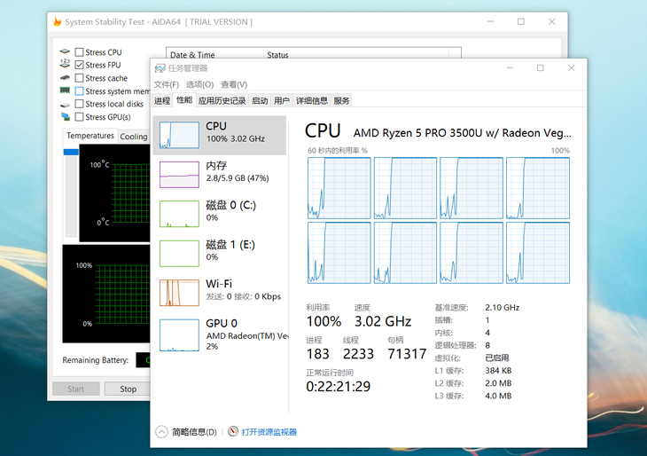Click the 2233 threads count
This screenshot has width=647, height=456.
[x=358, y=354]
